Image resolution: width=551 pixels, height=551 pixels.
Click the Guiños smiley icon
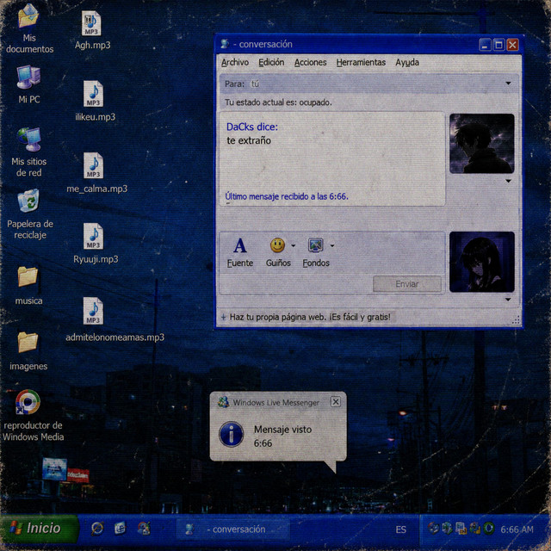pyautogui.click(x=277, y=245)
